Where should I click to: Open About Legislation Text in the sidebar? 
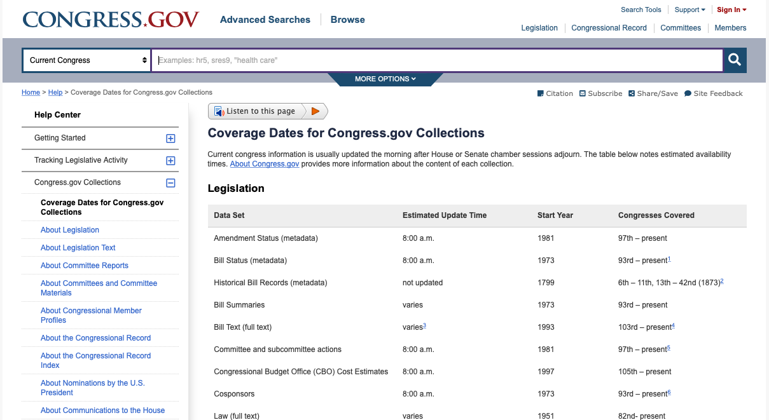[78, 248]
